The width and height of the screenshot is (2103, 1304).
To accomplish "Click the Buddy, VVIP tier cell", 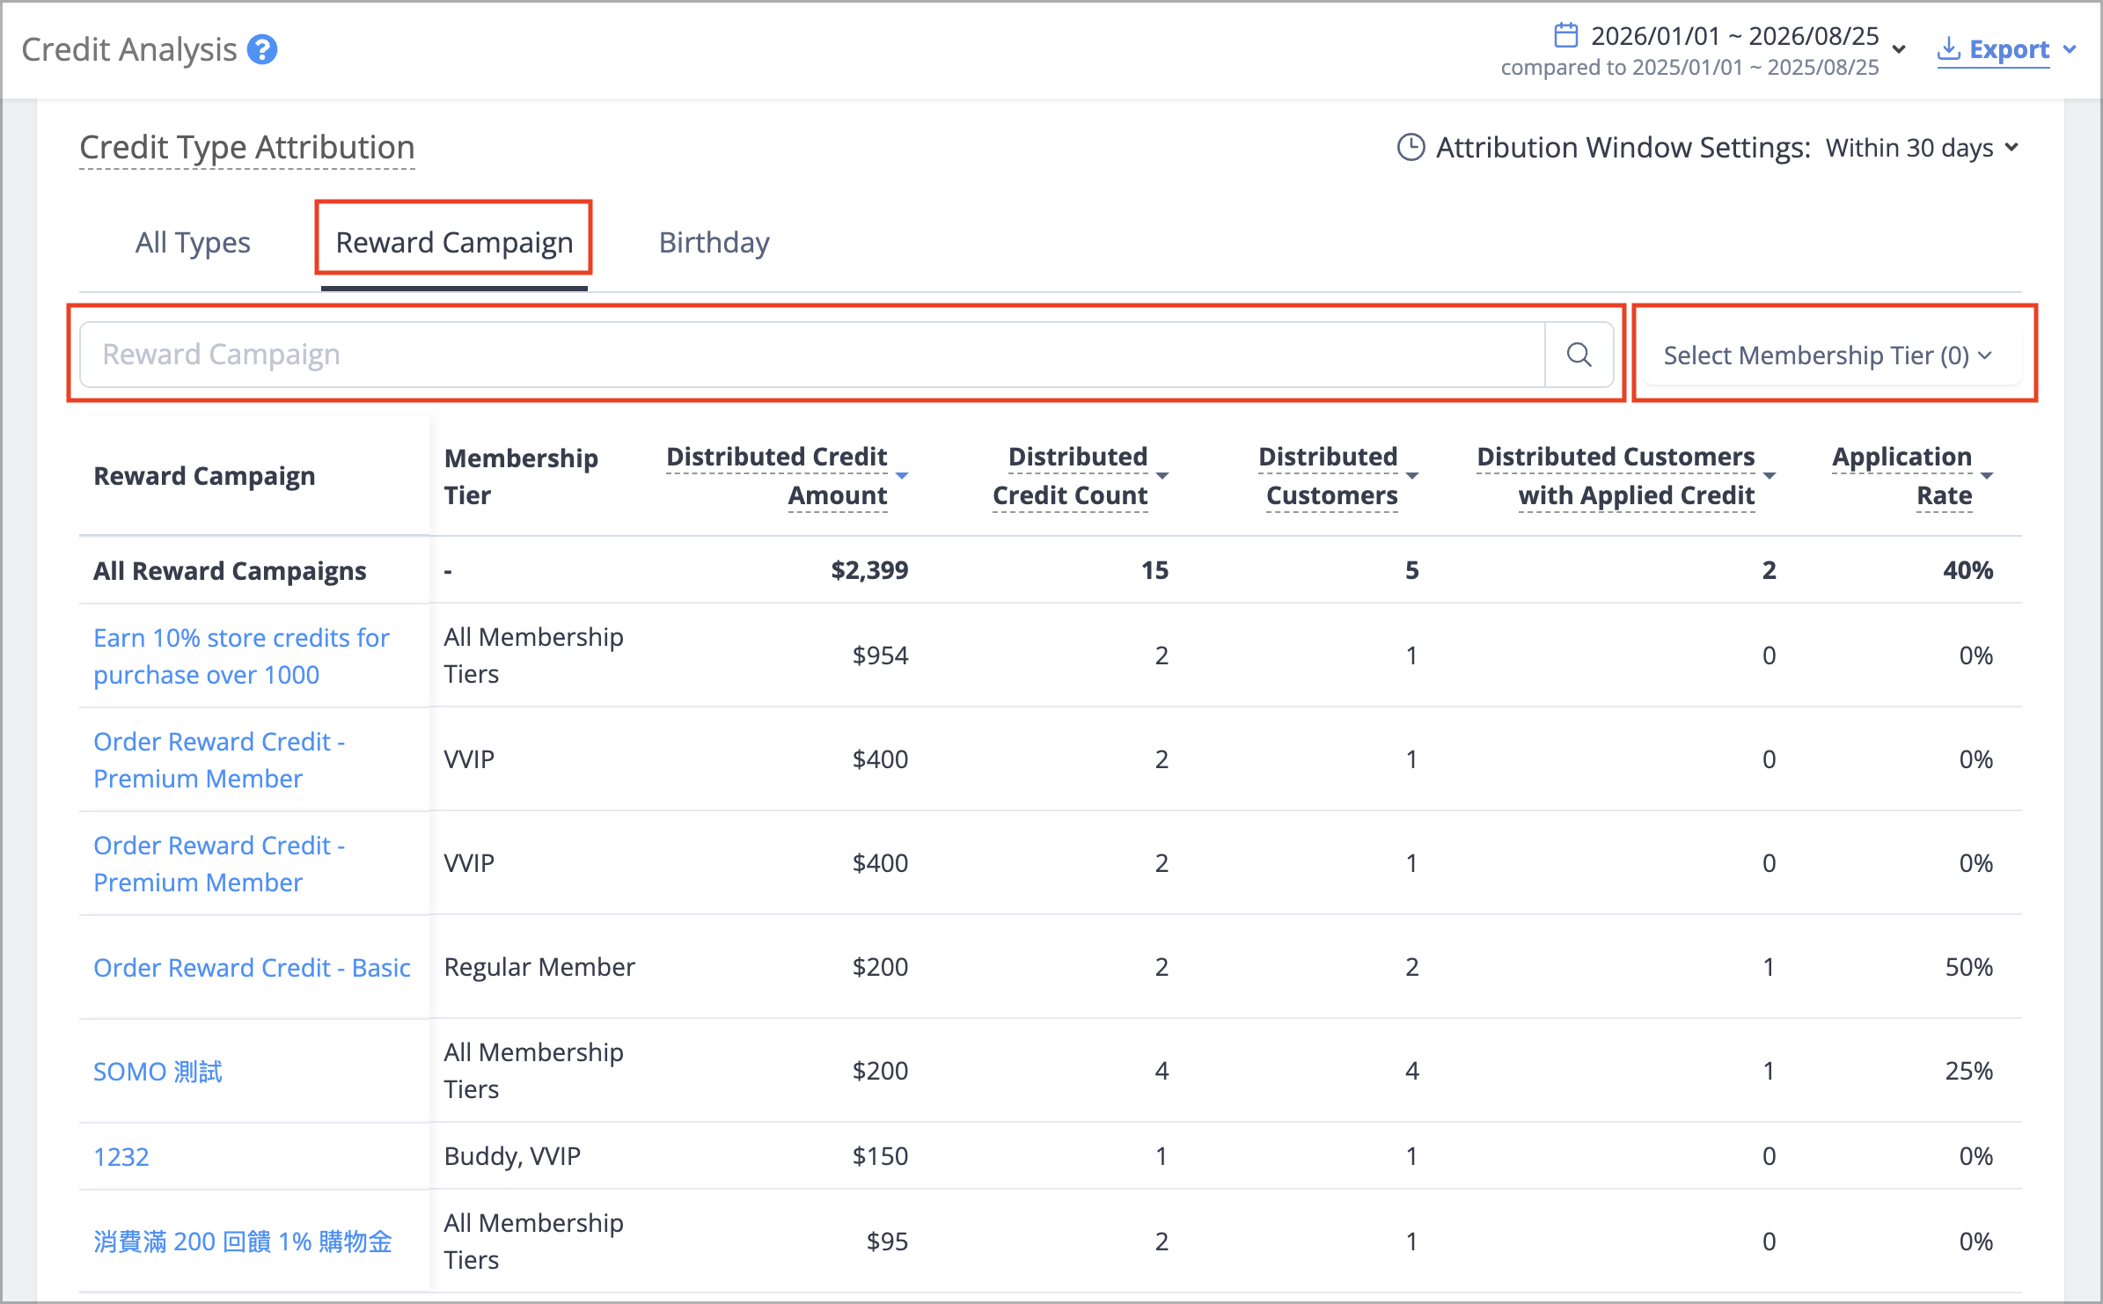I will click(512, 1156).
